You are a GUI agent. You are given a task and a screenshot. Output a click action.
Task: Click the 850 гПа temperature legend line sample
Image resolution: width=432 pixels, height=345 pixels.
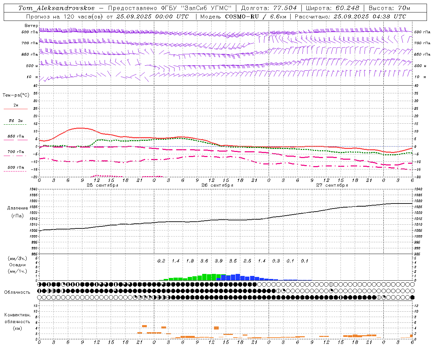click(x=16, y=140)
